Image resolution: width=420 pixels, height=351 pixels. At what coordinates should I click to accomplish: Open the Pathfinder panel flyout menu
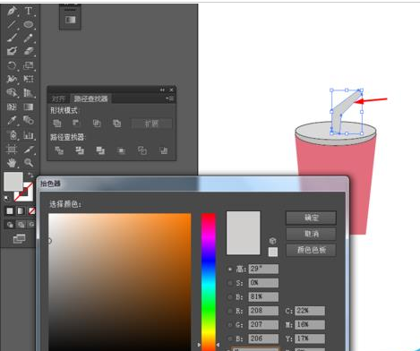(170, 98)
